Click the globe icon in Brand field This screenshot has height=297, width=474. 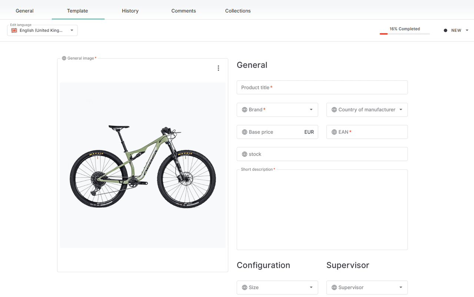[244, 109]
